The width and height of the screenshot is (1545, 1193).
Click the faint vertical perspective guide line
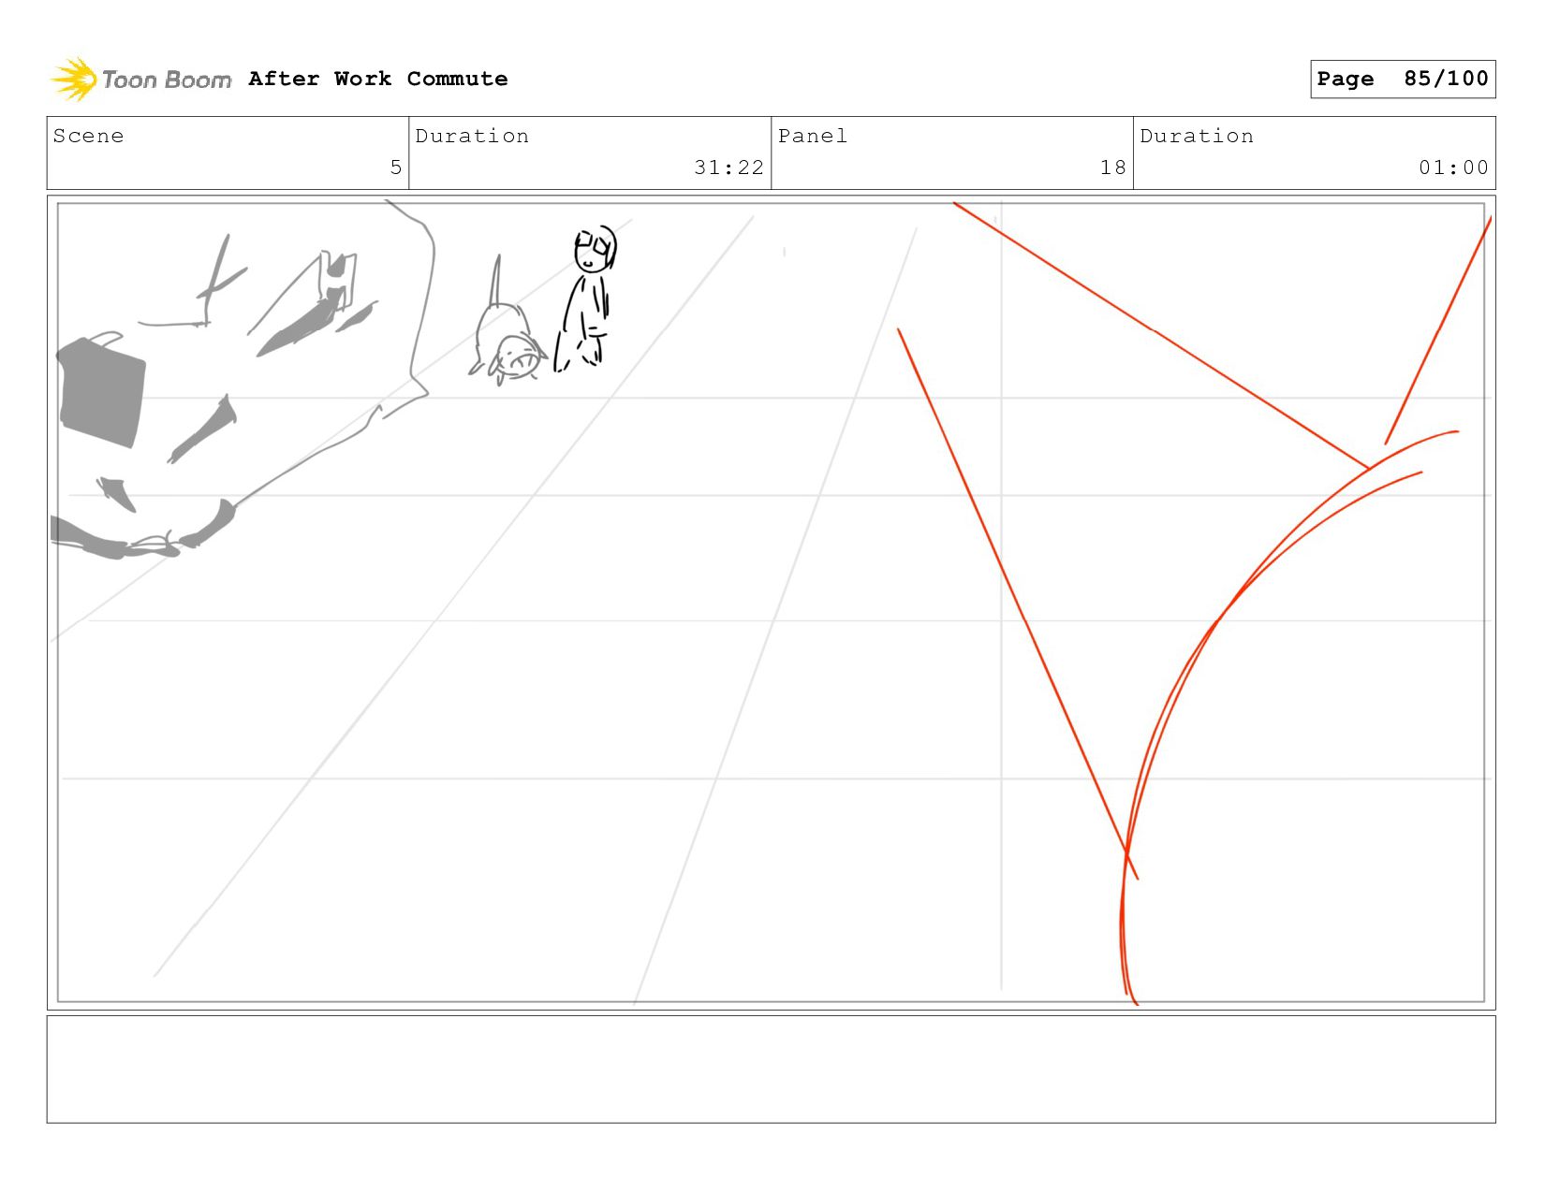[1000, 599]
